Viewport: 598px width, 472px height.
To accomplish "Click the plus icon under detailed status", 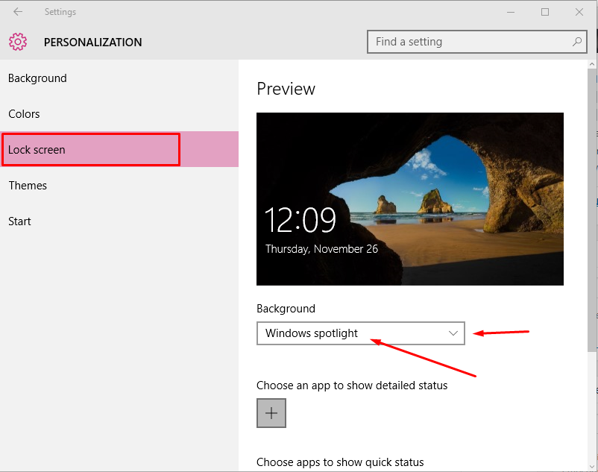I will click(x=271, y=412).
